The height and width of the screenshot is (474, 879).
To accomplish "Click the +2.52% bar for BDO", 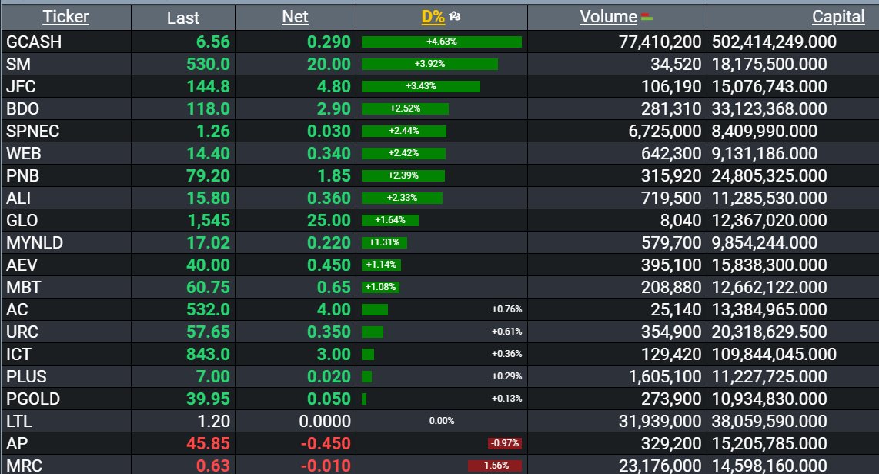I will (406, 108).
